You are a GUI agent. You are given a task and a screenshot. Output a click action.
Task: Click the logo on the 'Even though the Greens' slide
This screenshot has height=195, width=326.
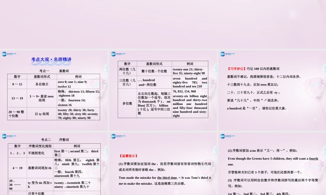(227, 136)
